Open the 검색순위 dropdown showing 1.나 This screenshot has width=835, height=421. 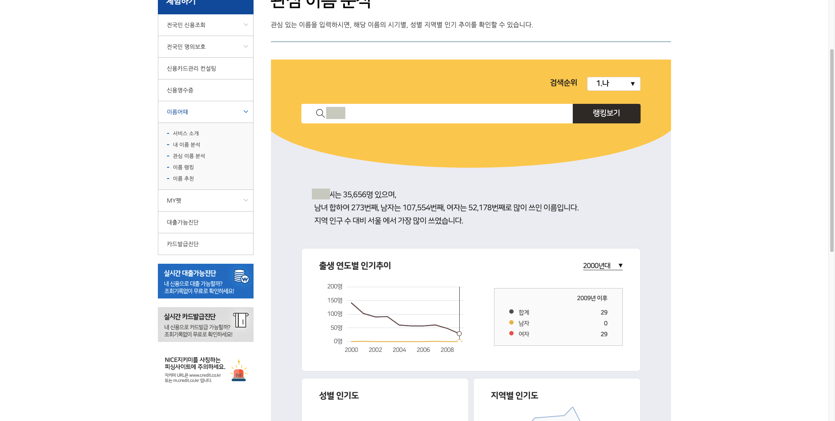(x=614, y=83)
